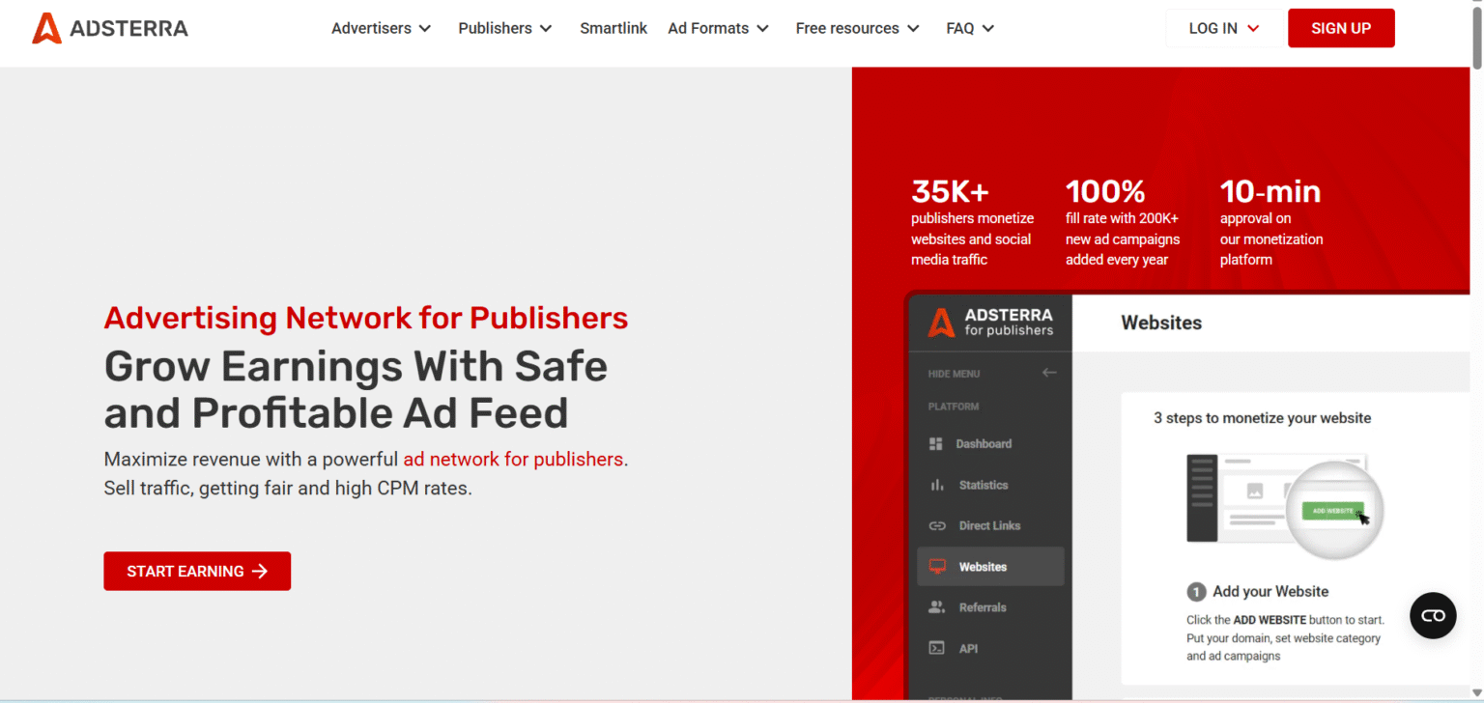
Task: Select Smartlink in the navigation bar
Action: (x=614, y=28)
